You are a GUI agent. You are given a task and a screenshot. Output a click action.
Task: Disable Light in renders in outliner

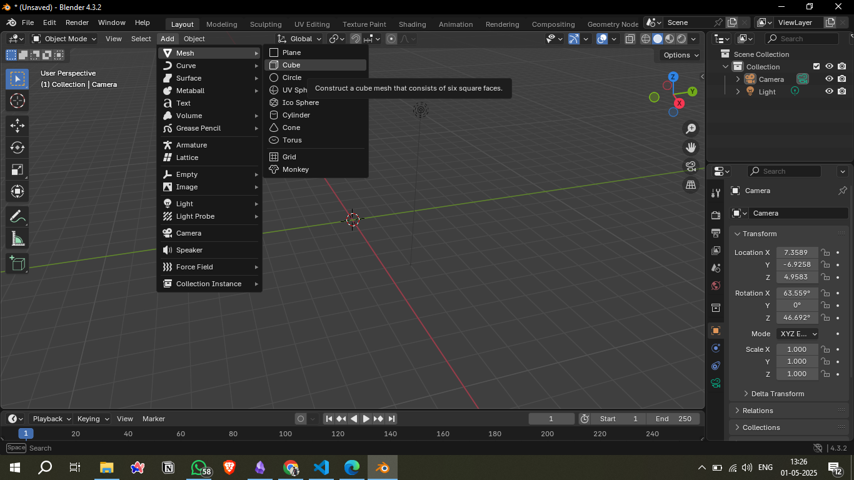click(842, 91)
